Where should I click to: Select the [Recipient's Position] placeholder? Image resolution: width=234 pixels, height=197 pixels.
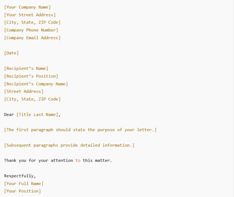click(x=31, y=76)
